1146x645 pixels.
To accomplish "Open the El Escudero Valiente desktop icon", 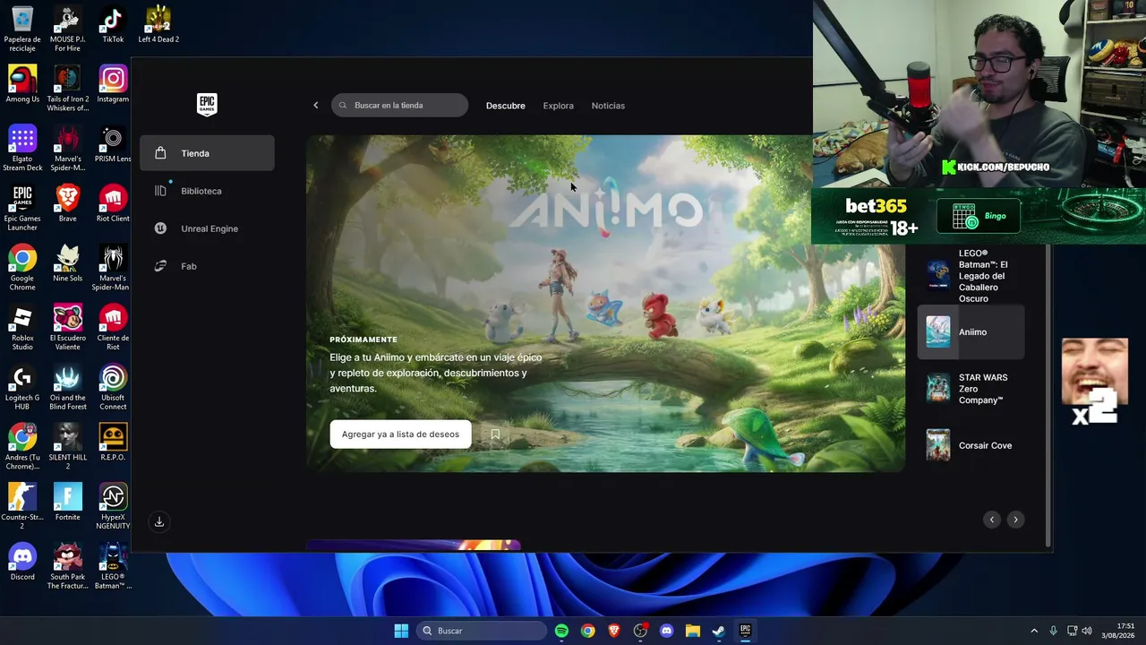I will tap(67, 328).
